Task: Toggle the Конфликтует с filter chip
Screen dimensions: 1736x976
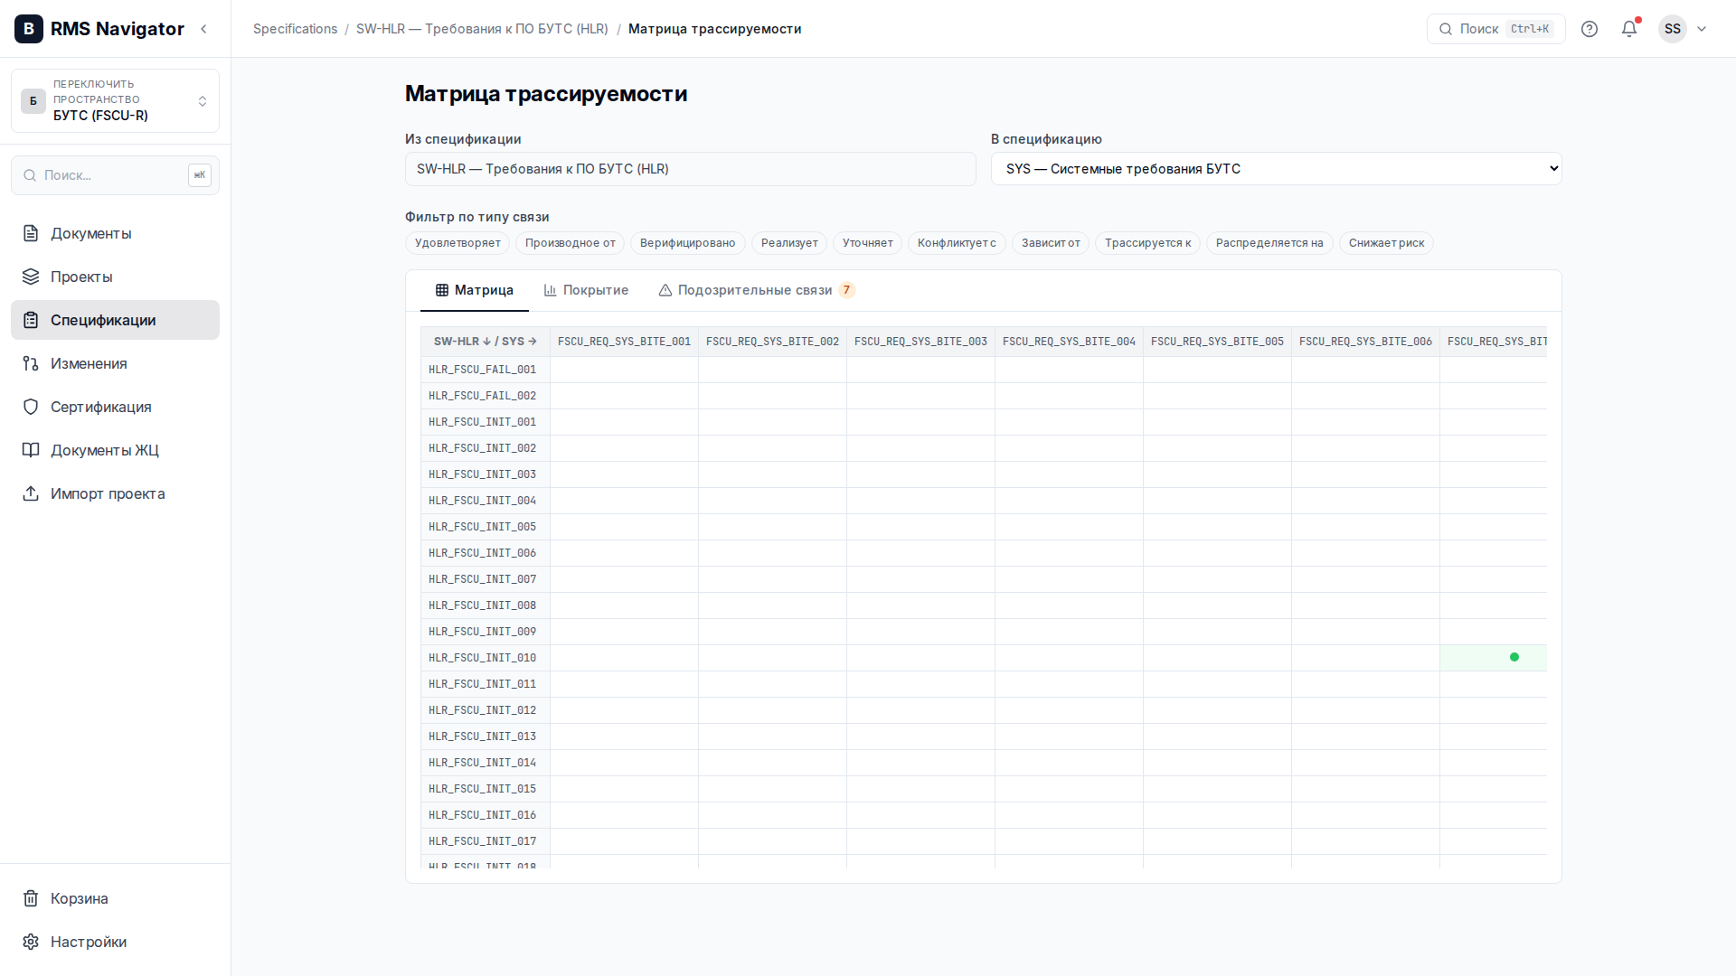Action: (957, 243)
